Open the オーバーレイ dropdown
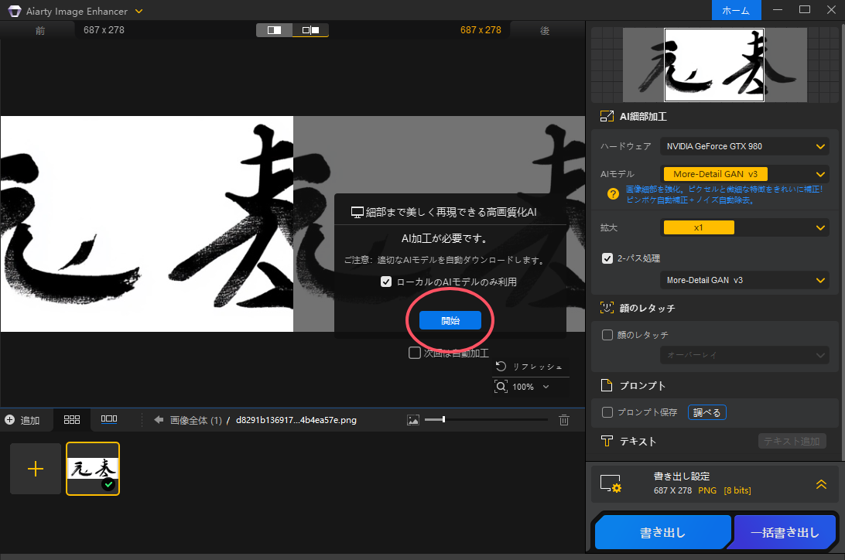The height and width of the screenshot is (560, 845). pyautogui.click(x=744, y=355)
